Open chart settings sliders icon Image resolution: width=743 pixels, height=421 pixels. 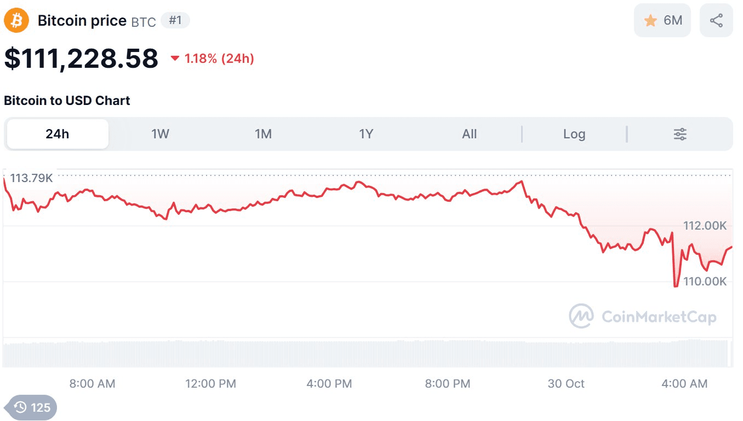click(x=680, y=134)
